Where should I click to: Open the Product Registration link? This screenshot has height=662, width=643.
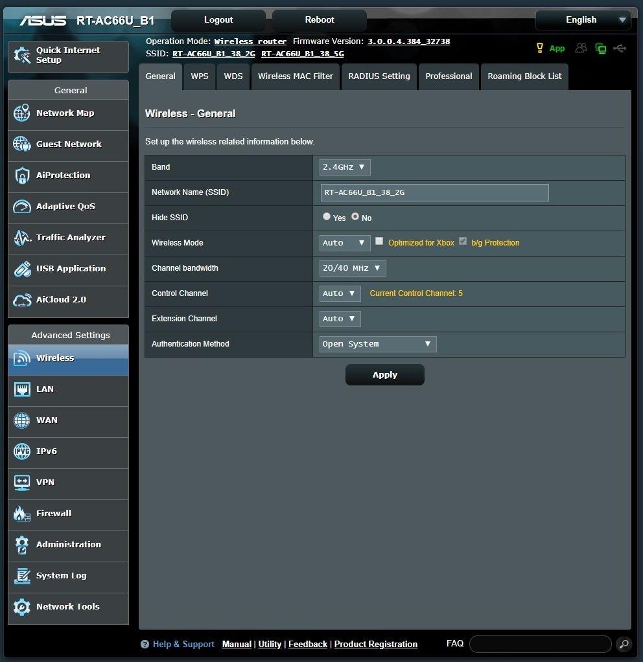click(375, 645)
